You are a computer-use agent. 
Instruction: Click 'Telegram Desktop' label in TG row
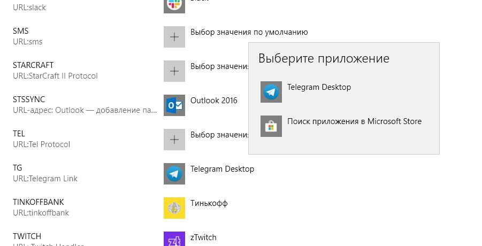222,169
